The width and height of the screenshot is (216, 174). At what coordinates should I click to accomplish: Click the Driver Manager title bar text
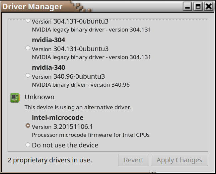coord(33,7)
